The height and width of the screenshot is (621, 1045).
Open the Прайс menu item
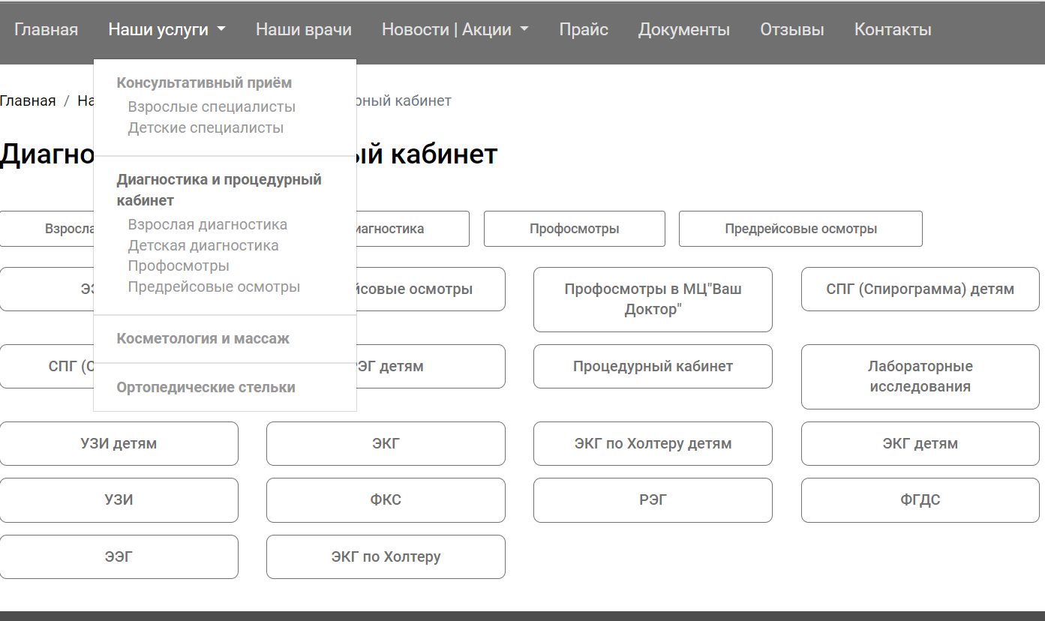(x=583, y=30)
